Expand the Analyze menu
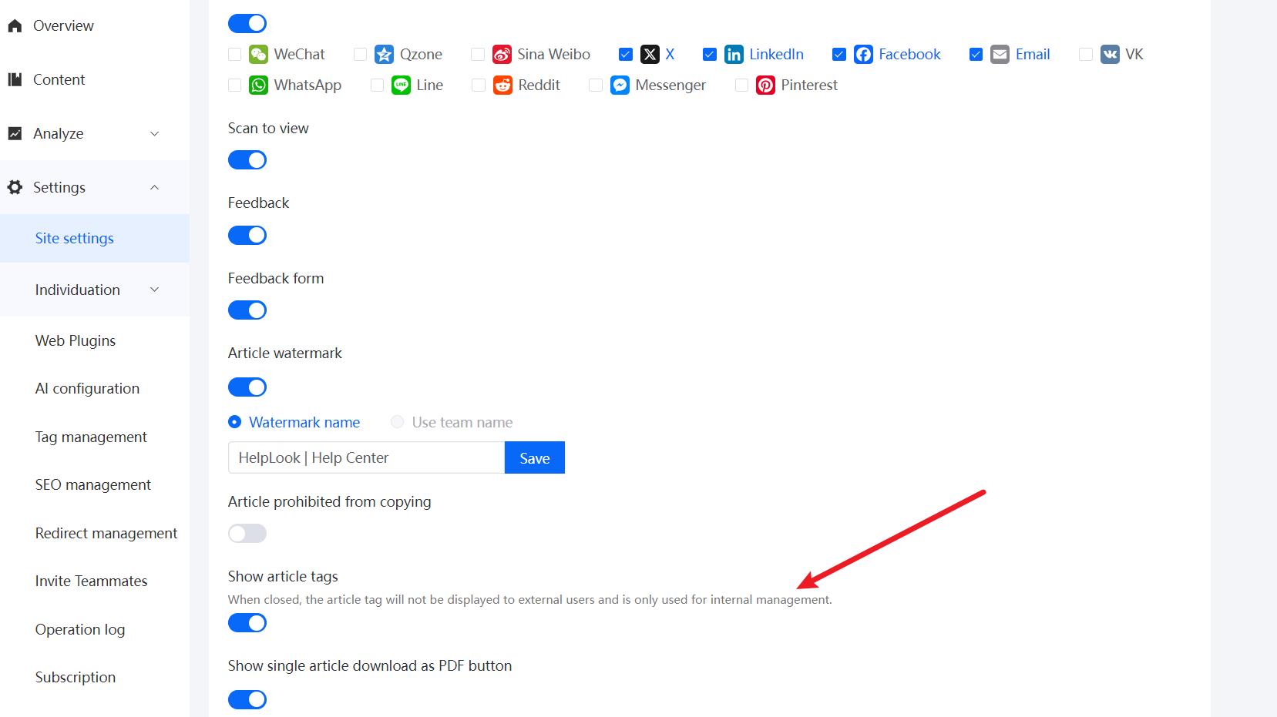1277x717 pixels. click(x=154, y=133)
